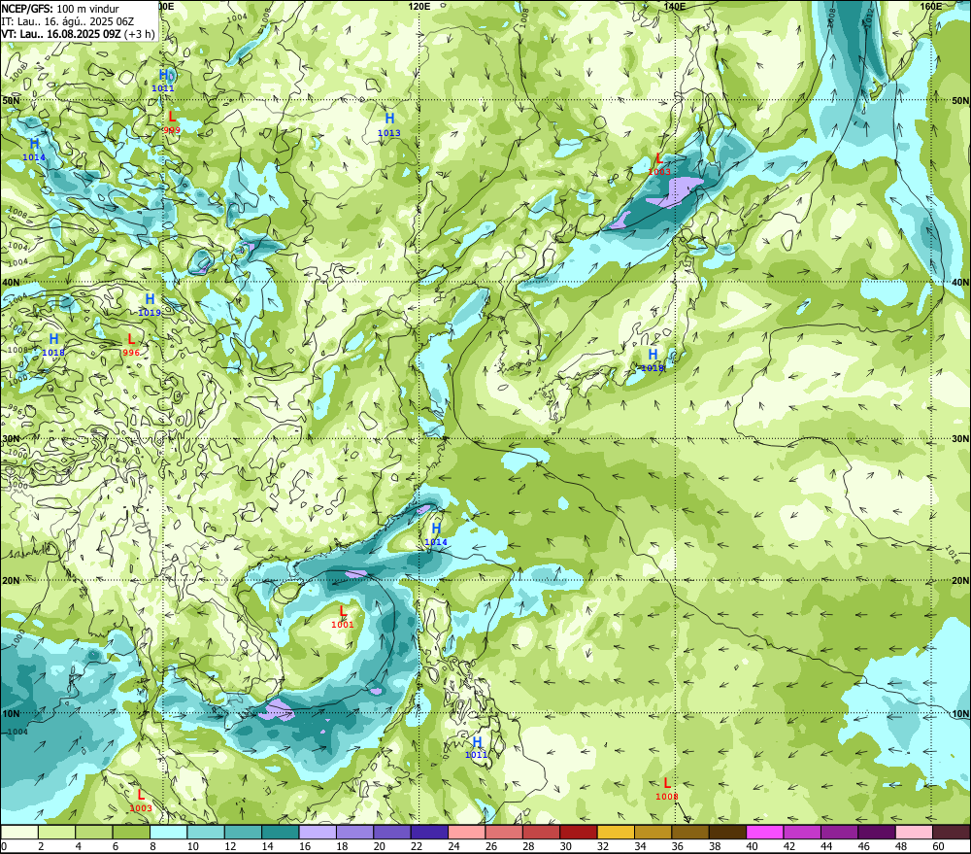971x854 pixels.
Task: Click the H 1018 marker beside L 996
Action: 53,345
